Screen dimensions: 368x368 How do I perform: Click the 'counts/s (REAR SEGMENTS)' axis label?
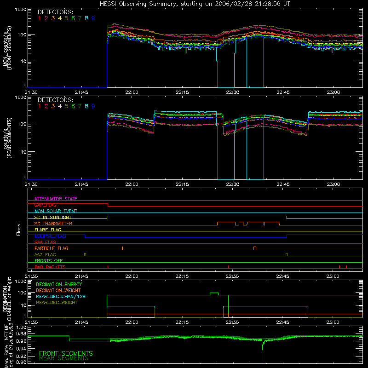point(7,138)
